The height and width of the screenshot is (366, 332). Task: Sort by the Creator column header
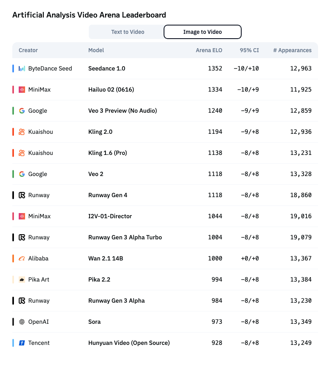[28, 50]
